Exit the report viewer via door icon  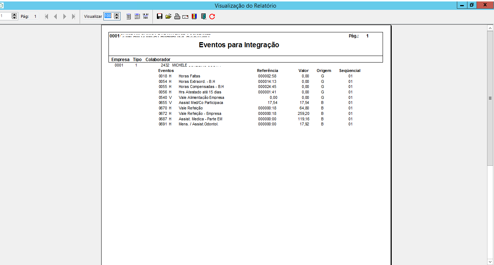tap(203, 16)
